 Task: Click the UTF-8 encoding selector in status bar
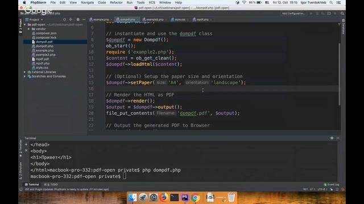click(322, 189)
